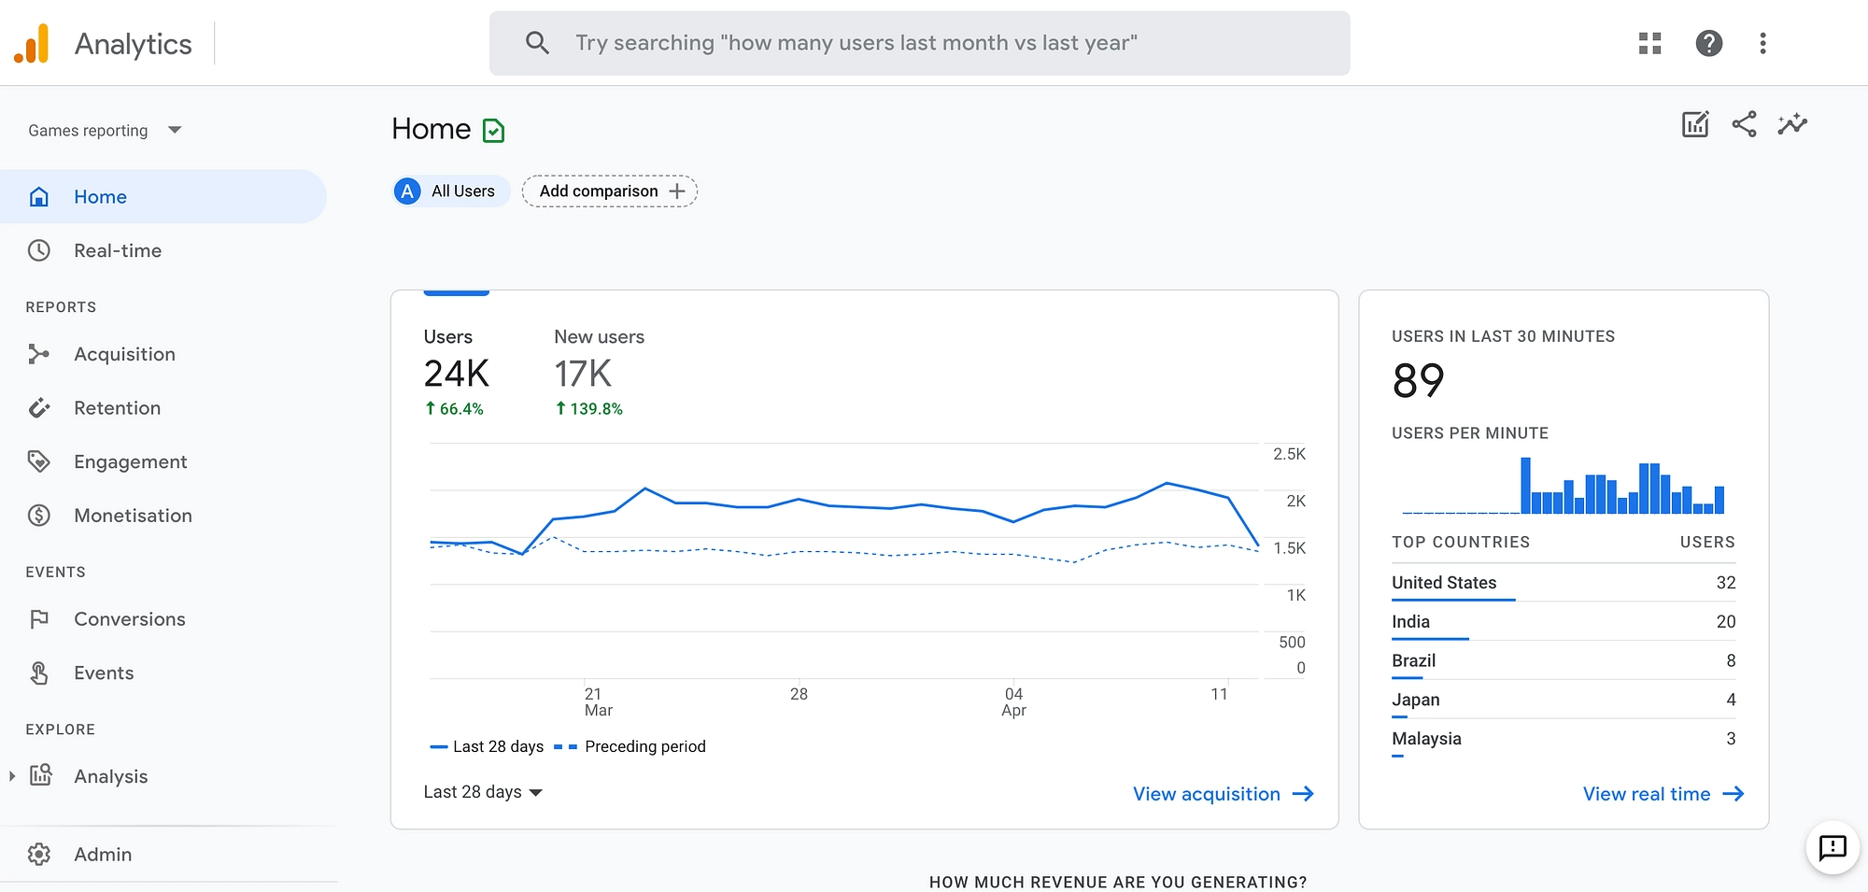Select the Users metric tab (24K)
This screenshot has height=892, width=1868.
point(457,372)
